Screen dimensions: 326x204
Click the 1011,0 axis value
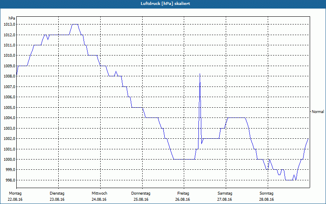point(9,45)
